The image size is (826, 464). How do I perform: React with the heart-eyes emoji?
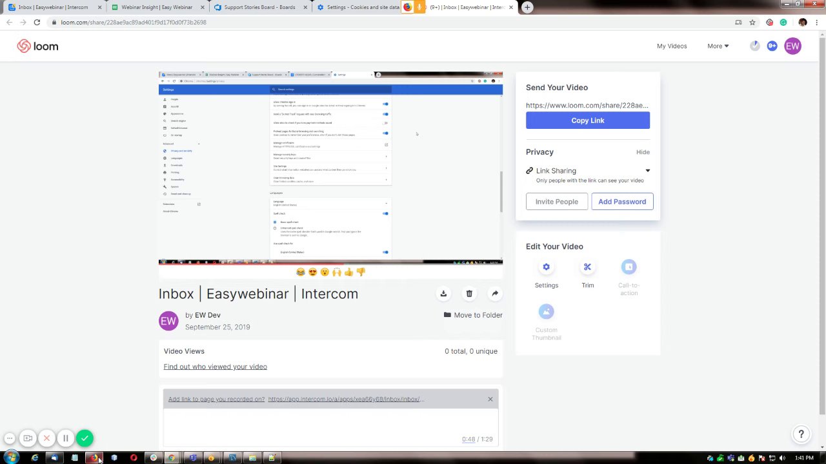pyautogui.click(x=312, y=272)
